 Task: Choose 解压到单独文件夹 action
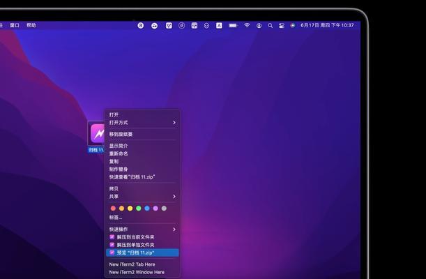click(x=142, y=245)
